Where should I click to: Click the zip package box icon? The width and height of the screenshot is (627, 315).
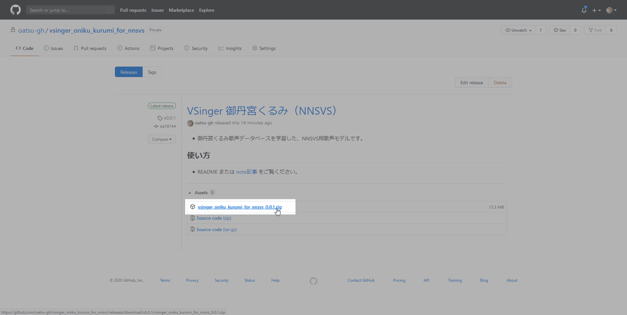(x=193, y=207)
